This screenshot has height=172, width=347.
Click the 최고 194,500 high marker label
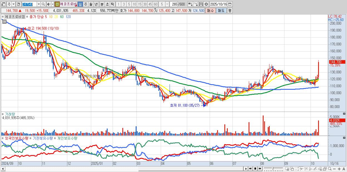point(43,28)
